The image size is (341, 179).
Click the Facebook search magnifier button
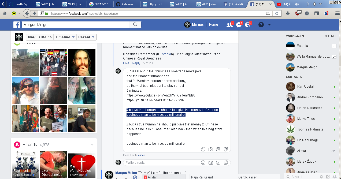point(135,25)
